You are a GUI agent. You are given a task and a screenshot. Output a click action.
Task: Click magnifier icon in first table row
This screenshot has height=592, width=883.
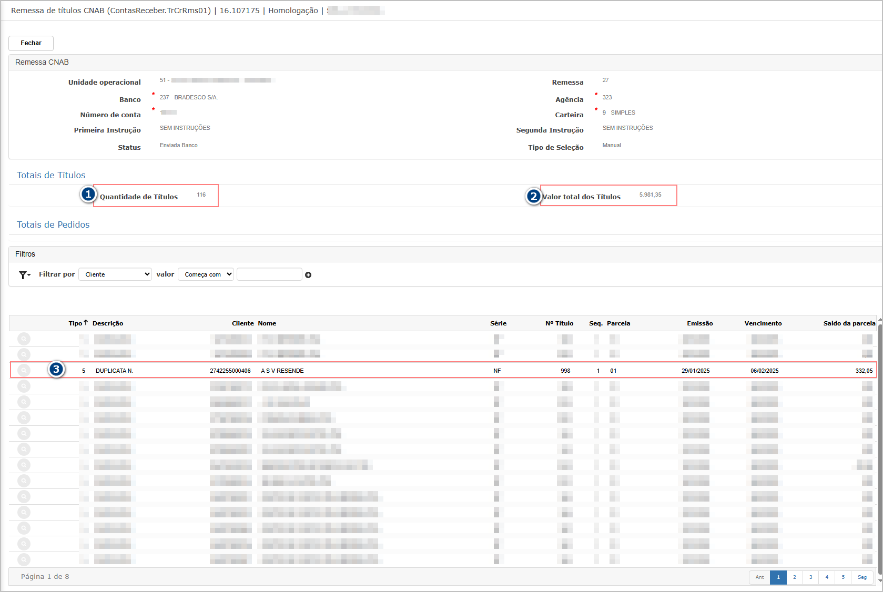pos(24,339)
